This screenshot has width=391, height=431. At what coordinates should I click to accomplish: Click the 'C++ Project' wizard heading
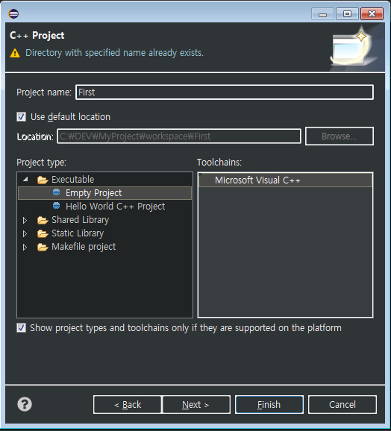pyautogui.click(x=37, y=35)
